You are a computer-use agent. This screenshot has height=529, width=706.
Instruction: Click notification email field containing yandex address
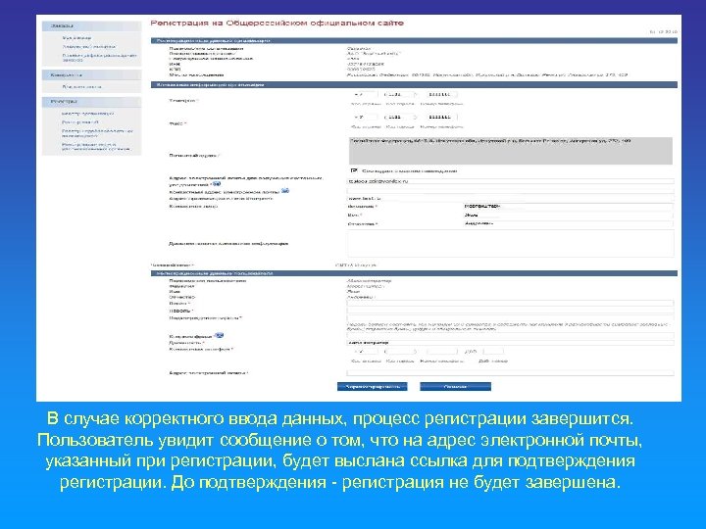coord(511,181)
